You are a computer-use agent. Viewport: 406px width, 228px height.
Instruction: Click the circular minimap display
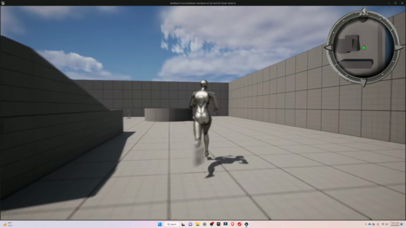click(x=363, y=47)
